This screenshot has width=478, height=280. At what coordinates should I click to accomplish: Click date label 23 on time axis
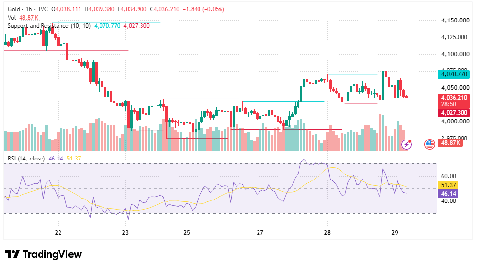pyautogui.click(x=125, y=232)
